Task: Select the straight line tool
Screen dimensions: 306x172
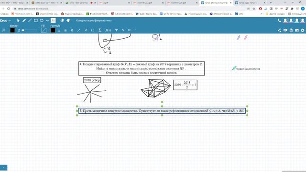Action: [30, 21]
